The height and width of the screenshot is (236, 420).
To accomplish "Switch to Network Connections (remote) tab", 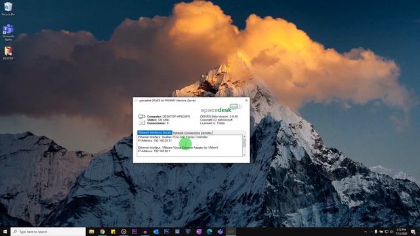I will coord(192,132).
